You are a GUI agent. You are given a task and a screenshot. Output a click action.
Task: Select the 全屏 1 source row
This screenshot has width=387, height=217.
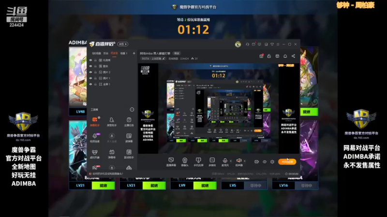112,84
